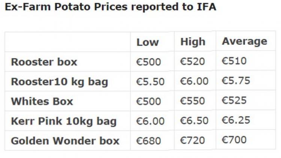Click the Kerr Pink average €6.25
The height and width of the screenshot is (158, 281).
[x=236, y=120]
